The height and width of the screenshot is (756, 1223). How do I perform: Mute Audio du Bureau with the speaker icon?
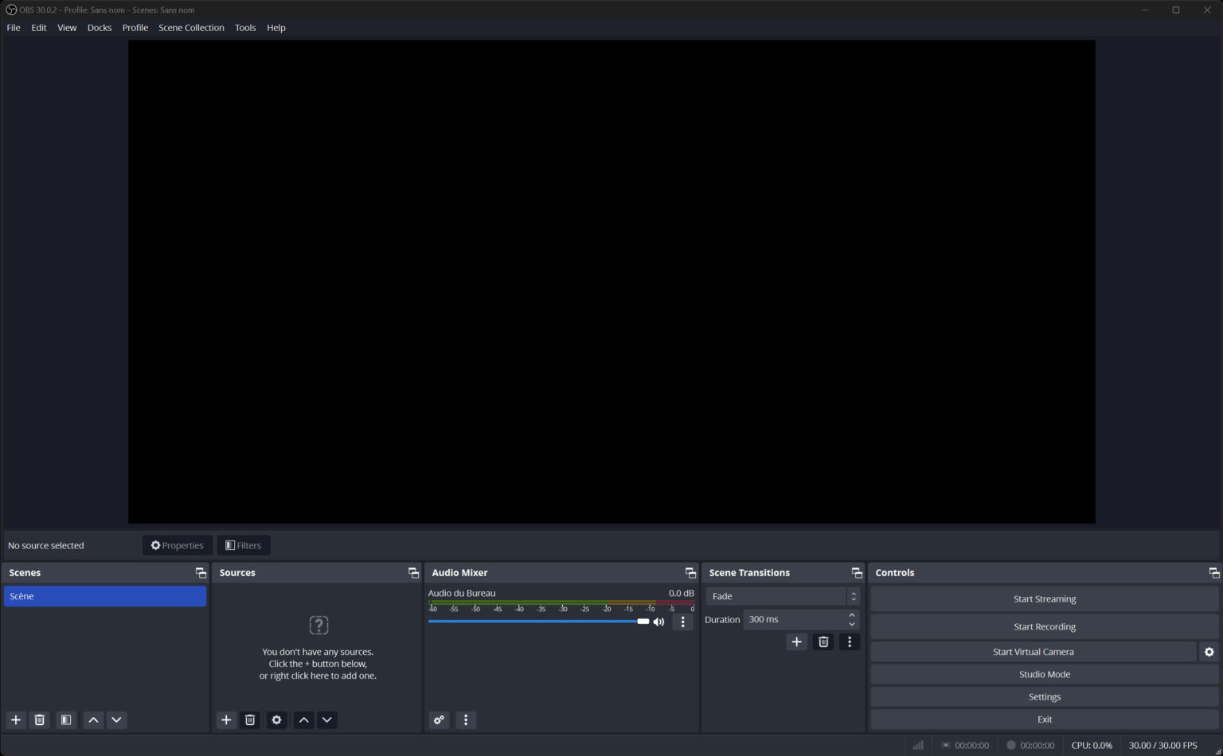[658, 622]
